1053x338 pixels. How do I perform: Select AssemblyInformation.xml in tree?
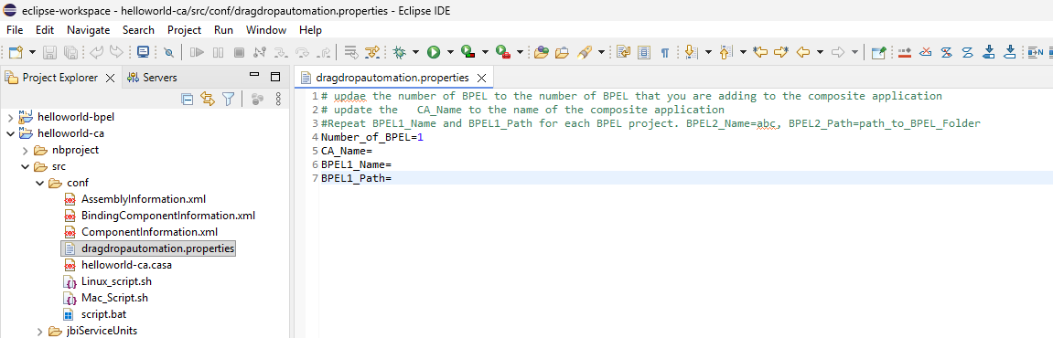(x=143, y=199)
